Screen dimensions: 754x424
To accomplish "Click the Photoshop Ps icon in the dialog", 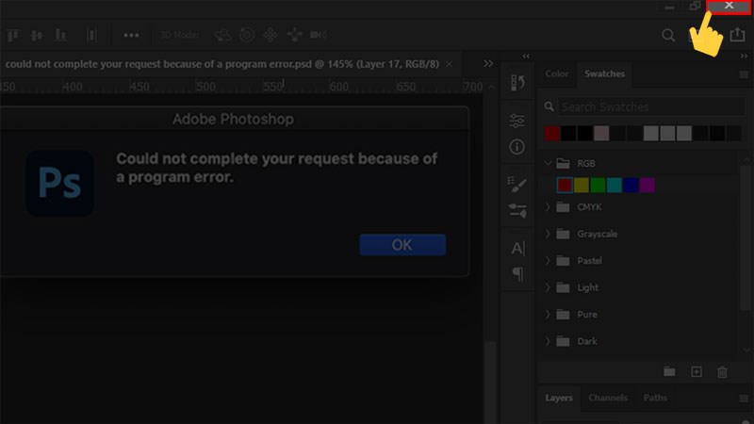I will point(60,183).
